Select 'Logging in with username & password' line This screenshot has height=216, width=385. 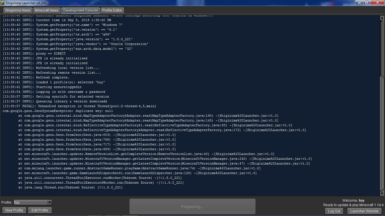tap(54, 92)
